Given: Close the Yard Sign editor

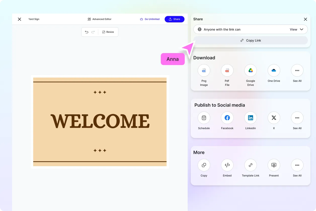Looking at the screenshot, I should (19, 19).
